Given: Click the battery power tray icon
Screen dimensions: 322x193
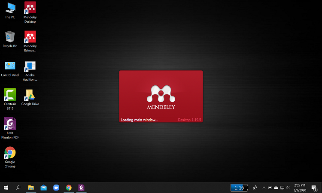Looking at the screenshot, I should (x=270, y=187).
